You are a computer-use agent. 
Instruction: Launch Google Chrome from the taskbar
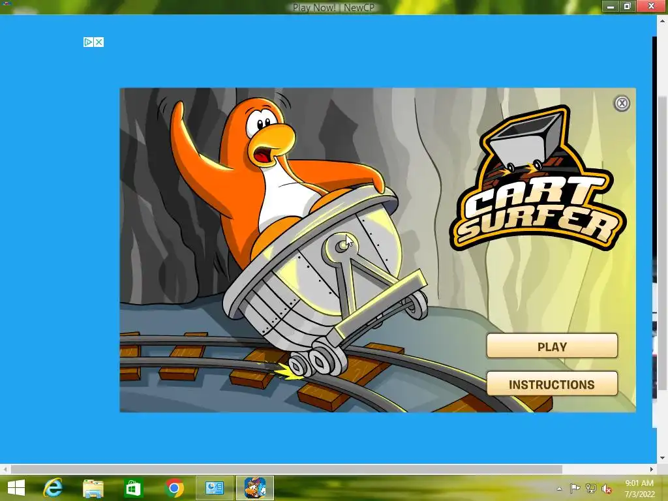coord(174,488)
